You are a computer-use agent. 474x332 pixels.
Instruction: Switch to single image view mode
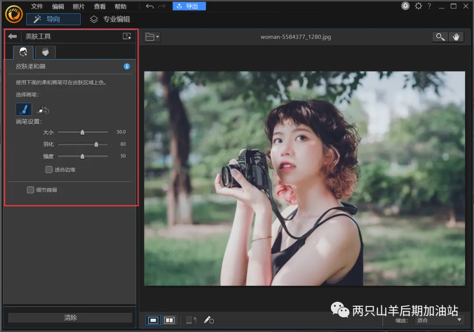click(x=153, y=320)
